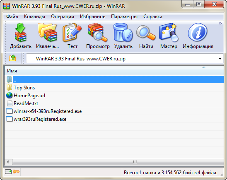Viewport: 227px width, 180px height.
Task: Expand the archive path dropdown arrow
Action: click(x=220, y=59)
